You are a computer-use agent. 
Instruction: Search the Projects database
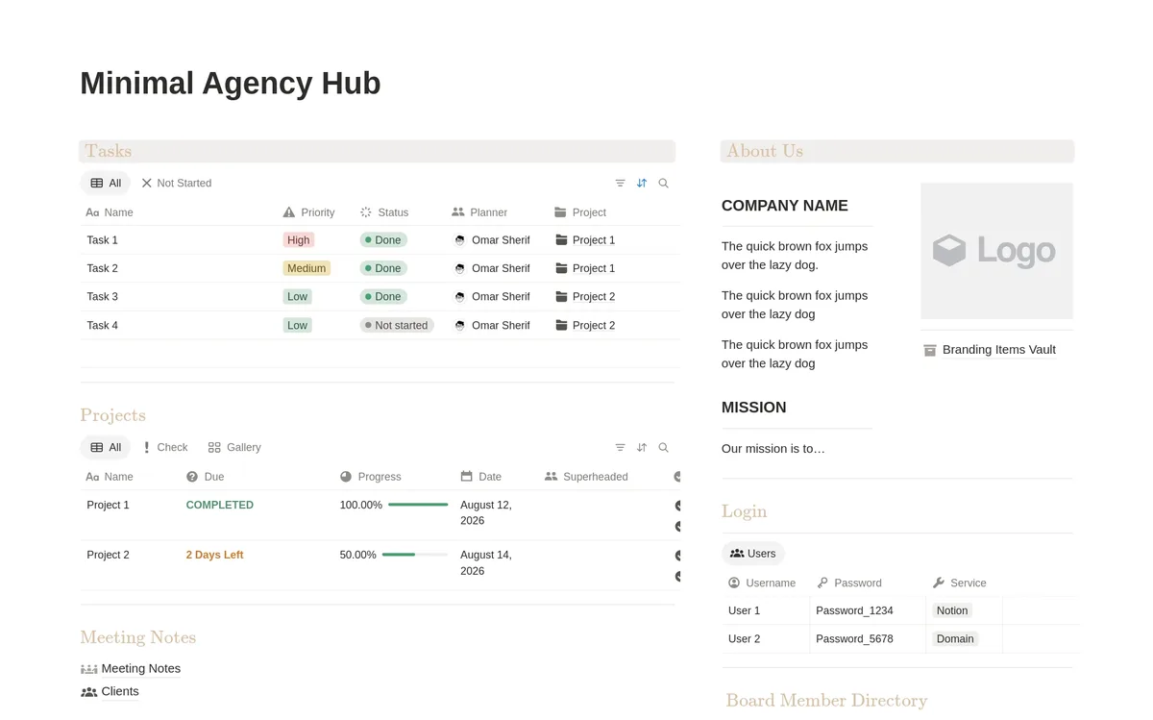[x=663, y=447]
